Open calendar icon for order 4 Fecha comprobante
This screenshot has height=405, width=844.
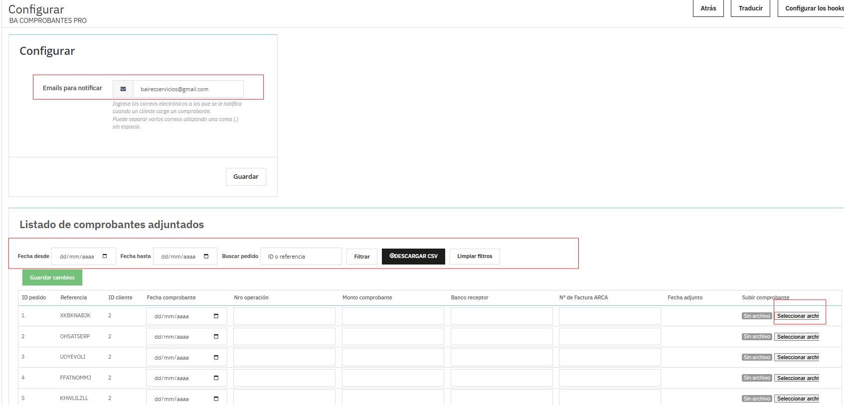[216, 378]
